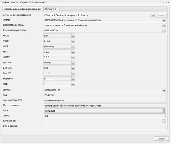The width and height of the screenshot is (171, 144).
Task: Open the КВСР code picker button
Action: pyautogui.click(x=73, y=36)
